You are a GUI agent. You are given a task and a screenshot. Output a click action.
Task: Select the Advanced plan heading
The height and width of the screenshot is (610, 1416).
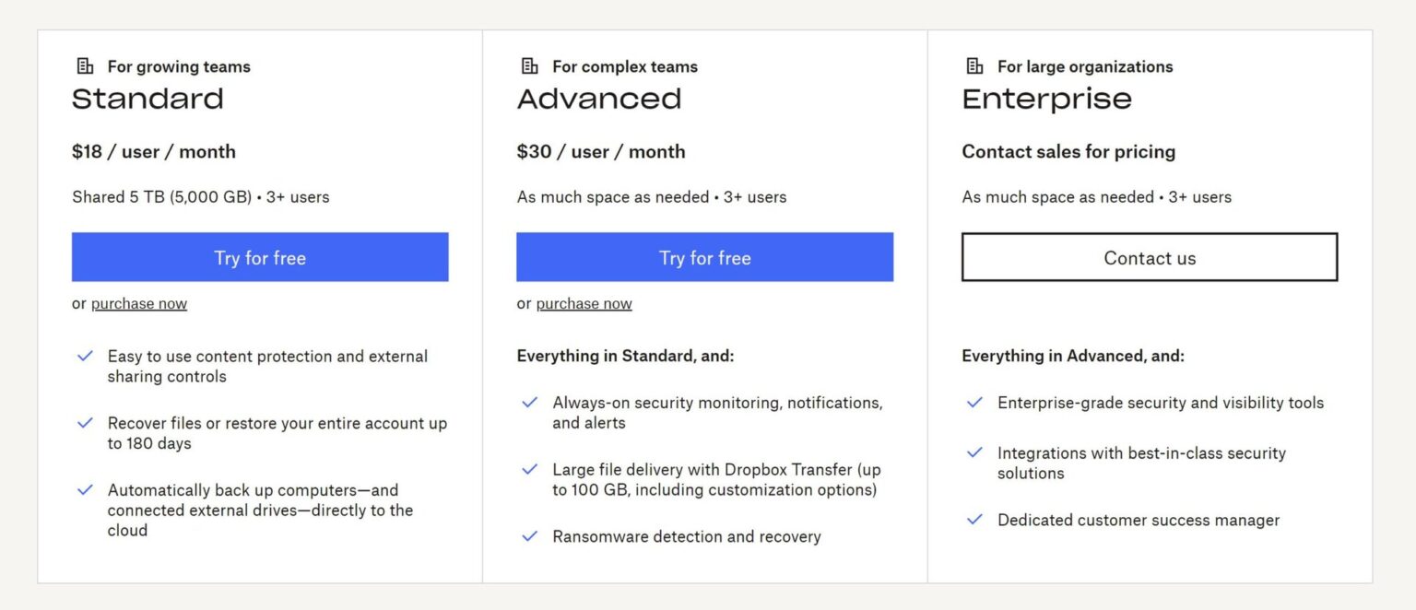[599, 98]
